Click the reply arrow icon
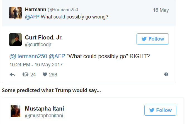The image size is (185, 124). pyautogui.click(x=12, y=74)
